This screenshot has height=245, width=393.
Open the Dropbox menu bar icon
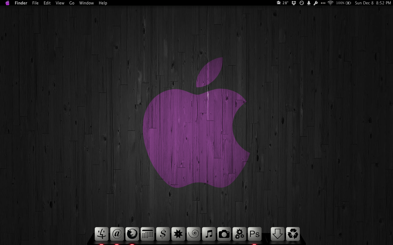[294, 3]
